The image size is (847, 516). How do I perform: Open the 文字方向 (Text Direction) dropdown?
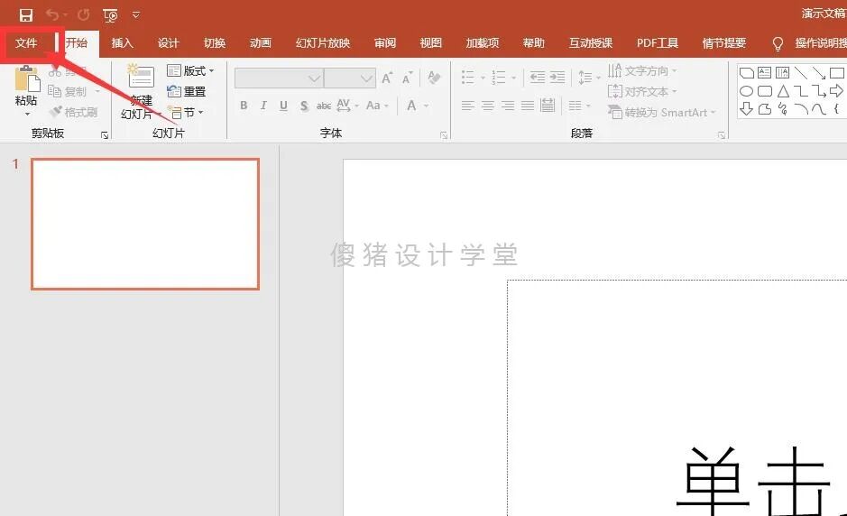[x=641, y=70]
